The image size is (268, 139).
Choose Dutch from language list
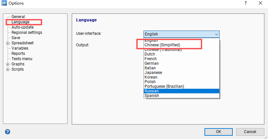point(181,54)
